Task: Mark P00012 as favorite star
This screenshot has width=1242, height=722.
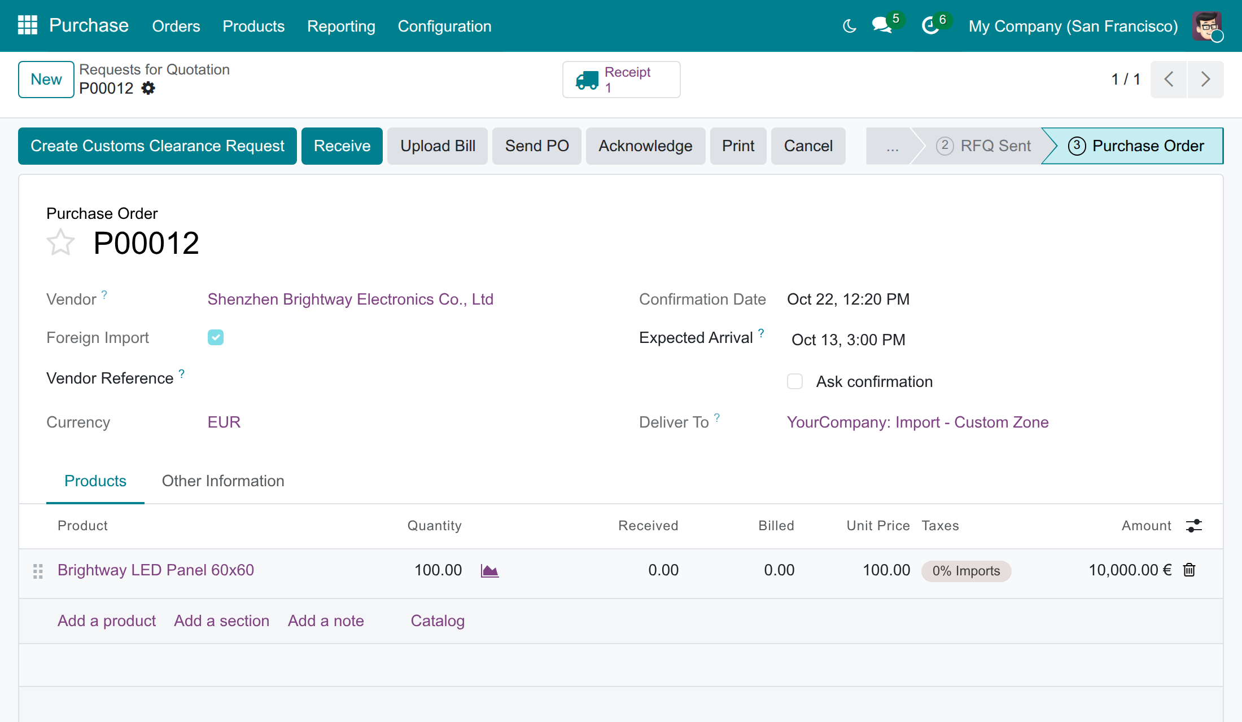Action: pos(60,243)
